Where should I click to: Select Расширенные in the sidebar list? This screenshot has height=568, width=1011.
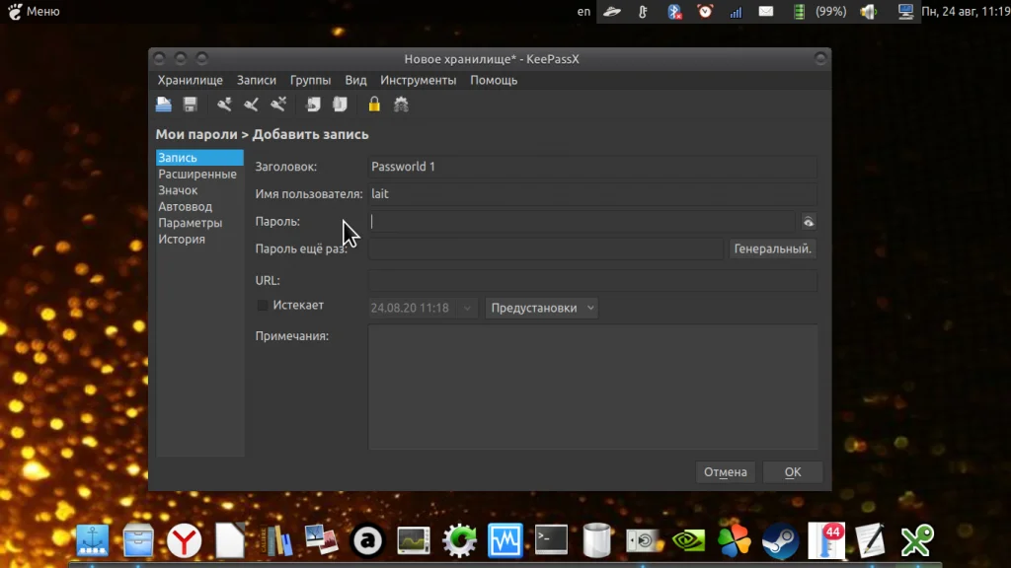[197, 175]
